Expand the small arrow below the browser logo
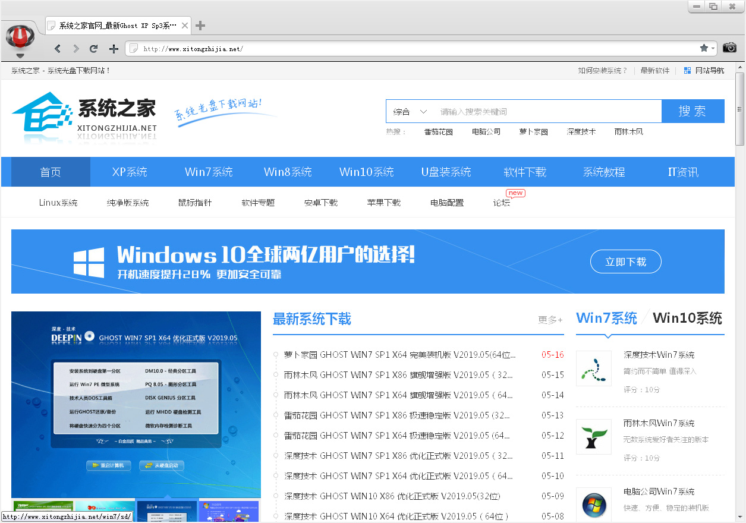Viewport: 746px width, 523px height. pos(21,55)
